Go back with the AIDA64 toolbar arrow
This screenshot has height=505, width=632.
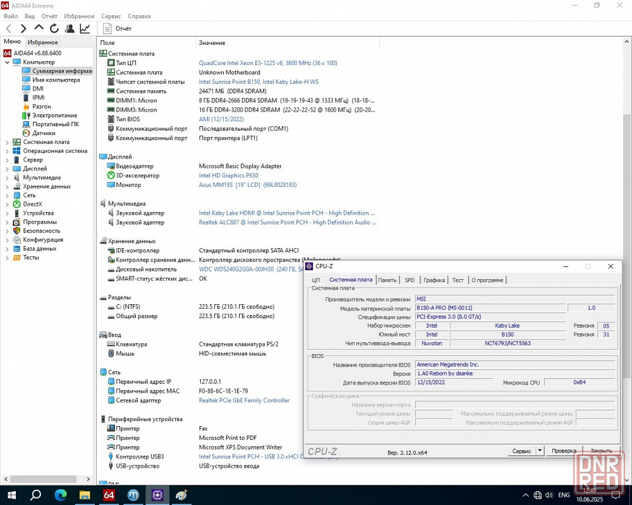tap(9, 28)
